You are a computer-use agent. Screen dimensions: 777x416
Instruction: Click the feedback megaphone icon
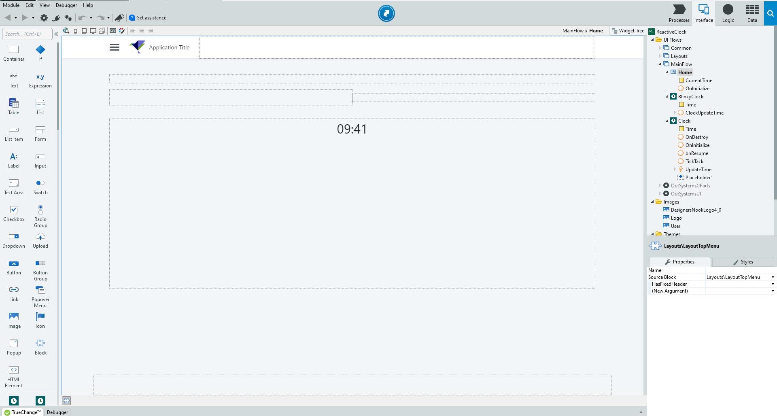click(x=119, y=18)
